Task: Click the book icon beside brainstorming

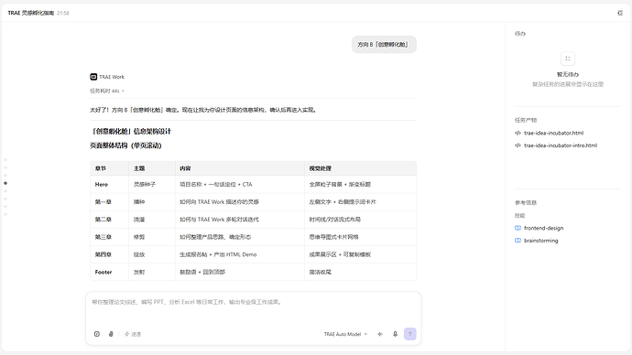Action: pyautogui.click(x=518, y=241)
